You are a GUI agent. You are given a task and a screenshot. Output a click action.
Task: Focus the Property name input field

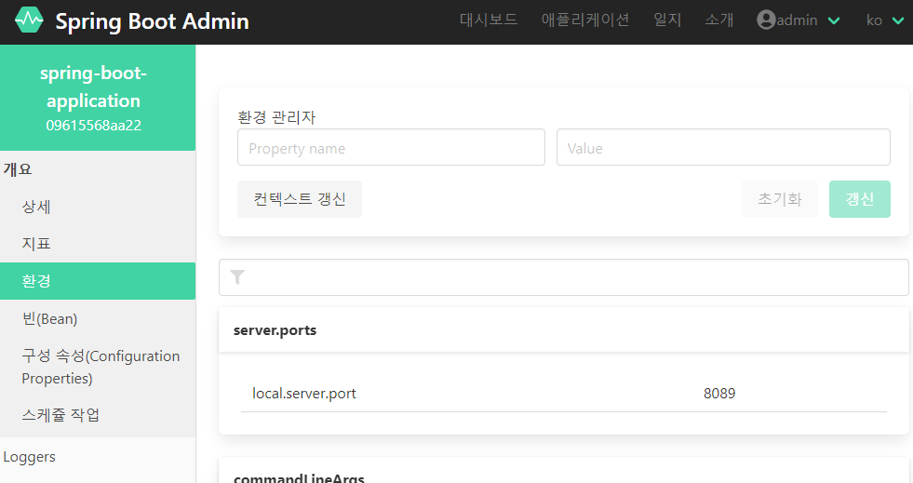(391, 147)
